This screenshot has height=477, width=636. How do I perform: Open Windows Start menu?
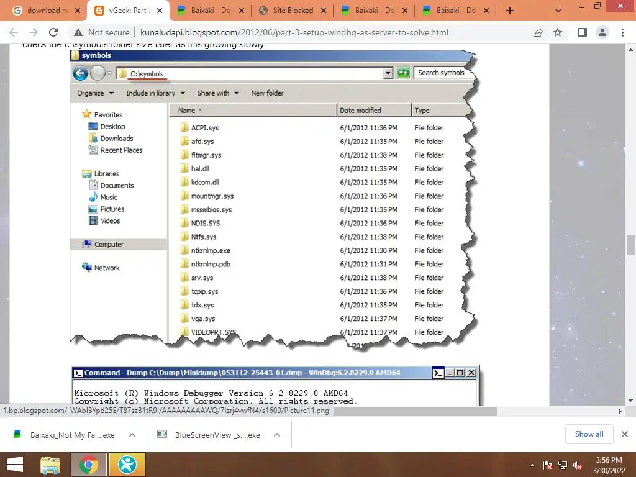15,465
